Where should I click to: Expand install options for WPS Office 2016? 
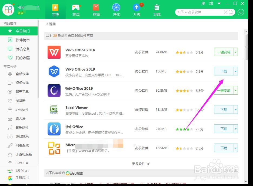coord(236,52)
